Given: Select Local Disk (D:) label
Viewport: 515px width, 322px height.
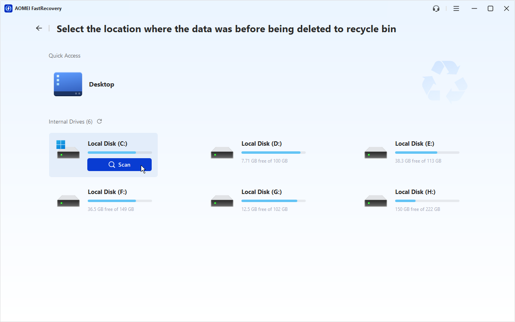Looking at the screenshot, I should point(262,143).
